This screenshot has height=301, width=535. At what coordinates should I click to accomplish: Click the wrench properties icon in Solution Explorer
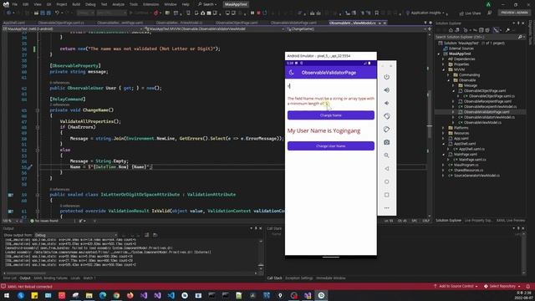click(x=507, y=30)
